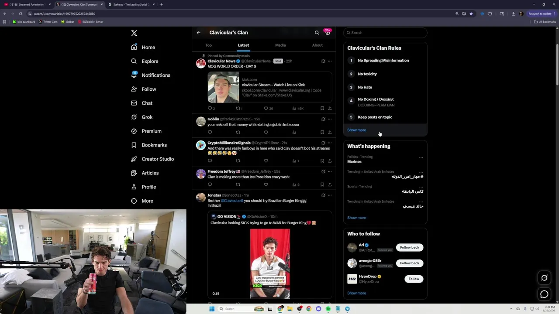Play the Burger King video in the quoted post
Screen dimensions: 559x314
point(270,264)
